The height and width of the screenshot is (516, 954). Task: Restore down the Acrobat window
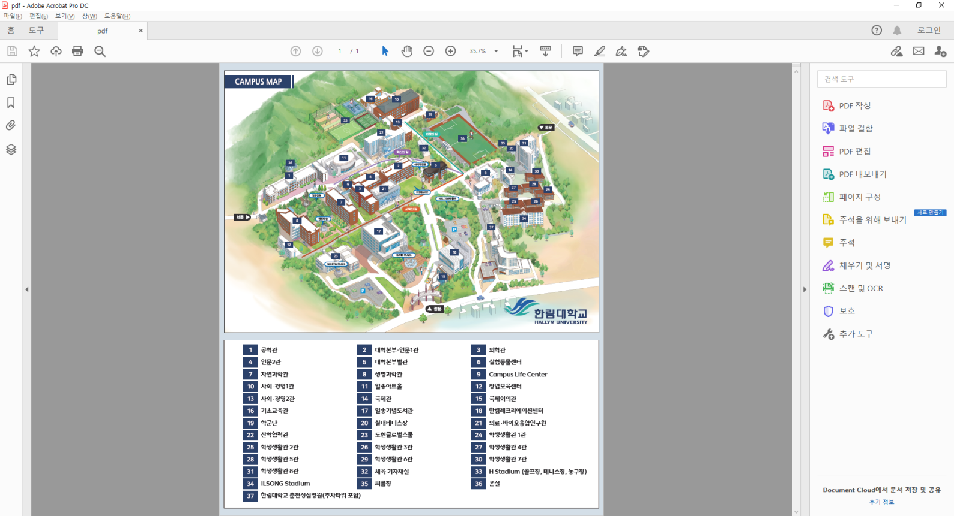[x=919, y=5]
